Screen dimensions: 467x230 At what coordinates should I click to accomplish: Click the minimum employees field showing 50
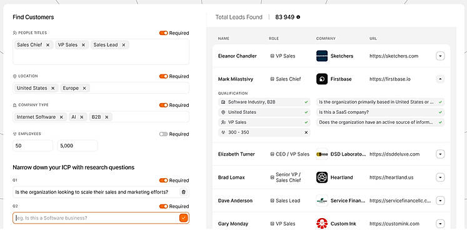[x=33, y=146]
